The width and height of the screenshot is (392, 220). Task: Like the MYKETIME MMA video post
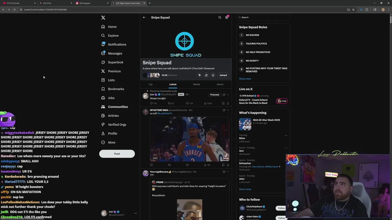point(187,165)
